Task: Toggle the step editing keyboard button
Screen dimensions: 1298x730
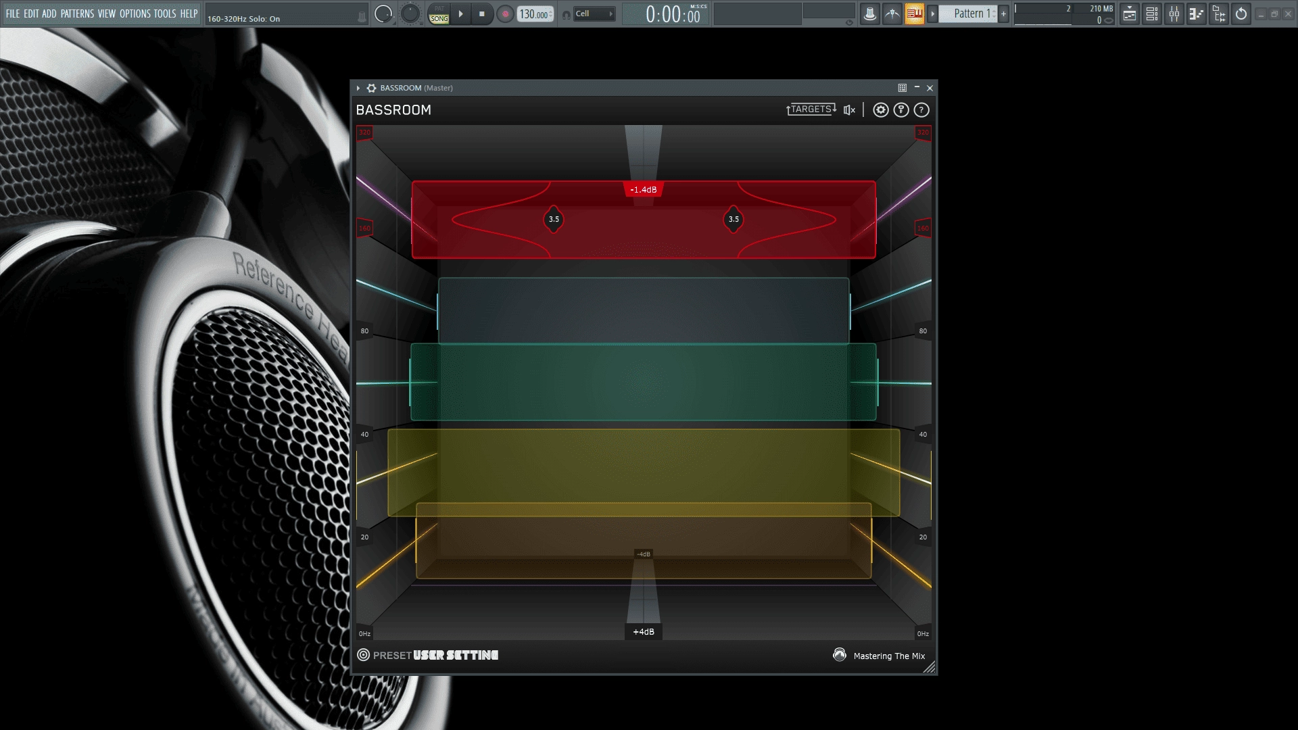Action: [x=915, y=14]
